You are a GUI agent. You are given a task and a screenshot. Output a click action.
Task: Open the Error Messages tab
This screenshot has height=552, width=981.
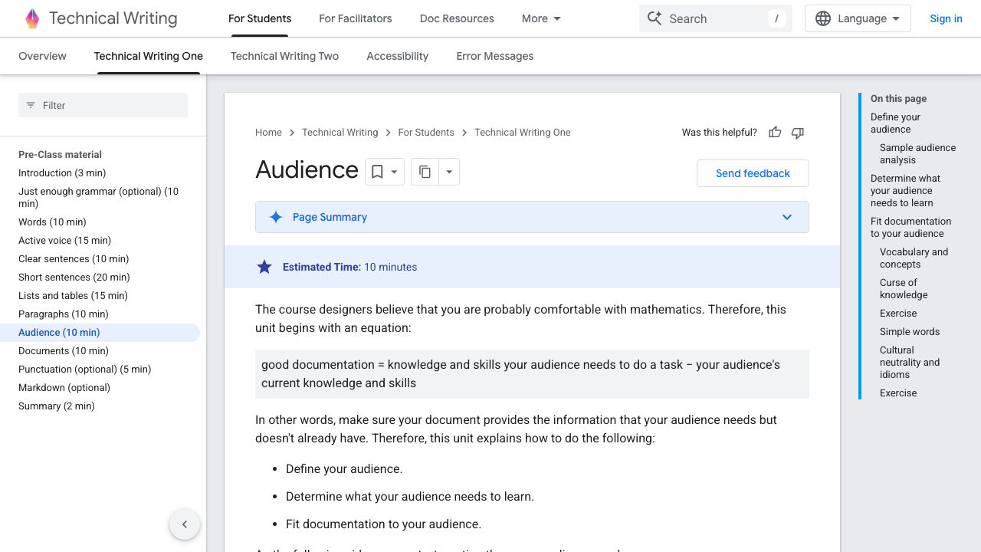pos(495,56)
